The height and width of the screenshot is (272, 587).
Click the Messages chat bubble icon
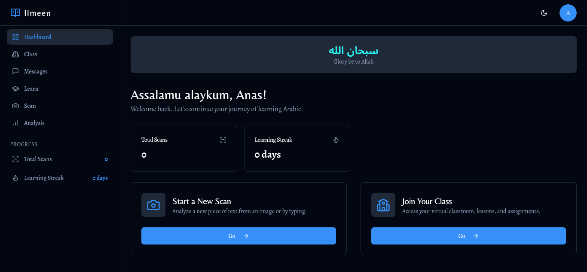[x=15, y=71]
